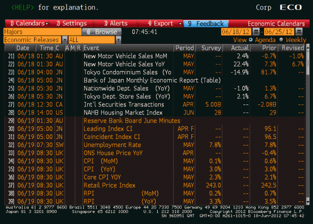The height and width of the screenshot is (224, 313).
Task: Click the 22.4% actual value
Action: click(241, 64)
